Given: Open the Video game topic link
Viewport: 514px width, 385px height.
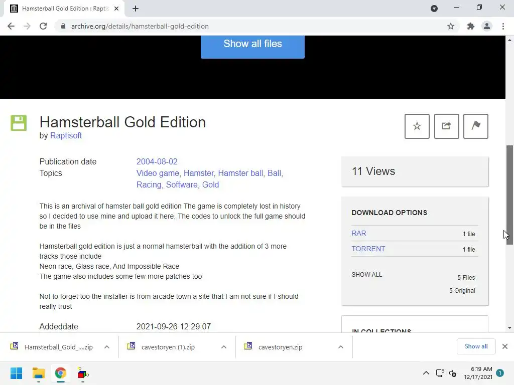Looking at the screenshot, I should 158,173.
